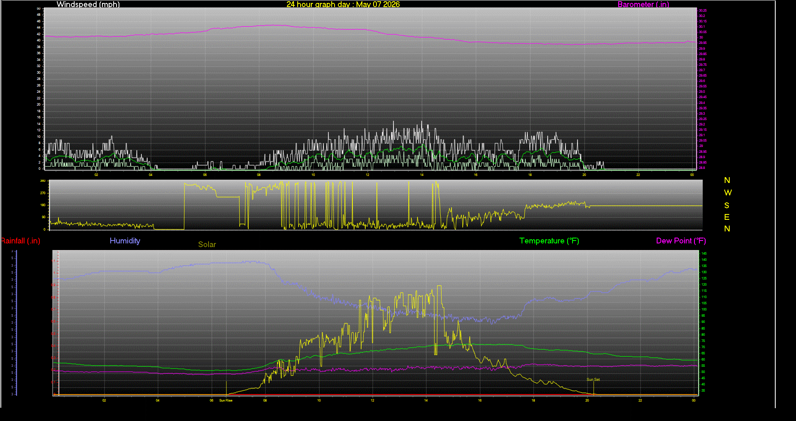796x421 pixels.
Task: Click the 'Rainfall (.in)' legend label
Action: [x=20, y=241]
